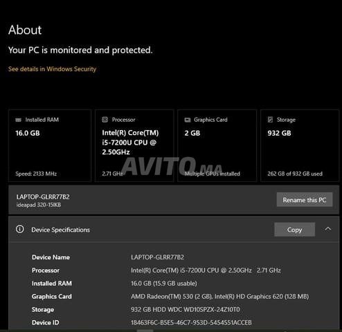This screenshot has height=332, width=342.
Task: Copy the device specifications
Action: point(294,230)
